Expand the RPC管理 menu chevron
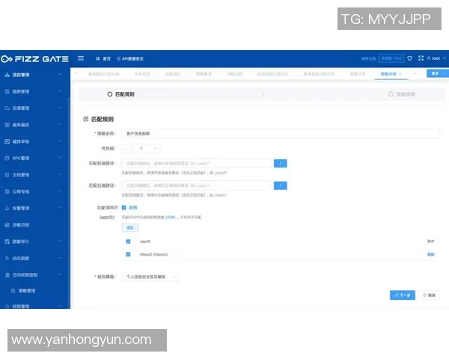The image size is (449, 359). [x=60, y=158]
